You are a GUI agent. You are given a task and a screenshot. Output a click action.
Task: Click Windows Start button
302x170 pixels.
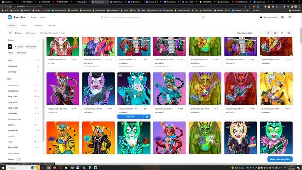[3, 168]
